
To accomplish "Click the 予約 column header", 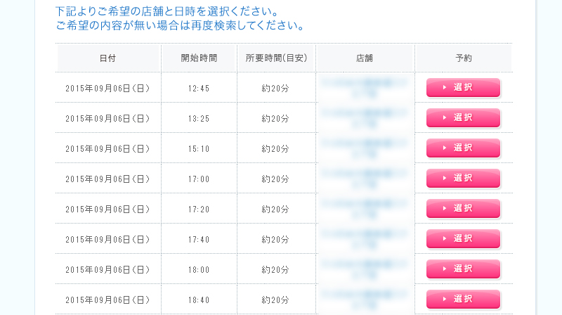I will point(464,58).
